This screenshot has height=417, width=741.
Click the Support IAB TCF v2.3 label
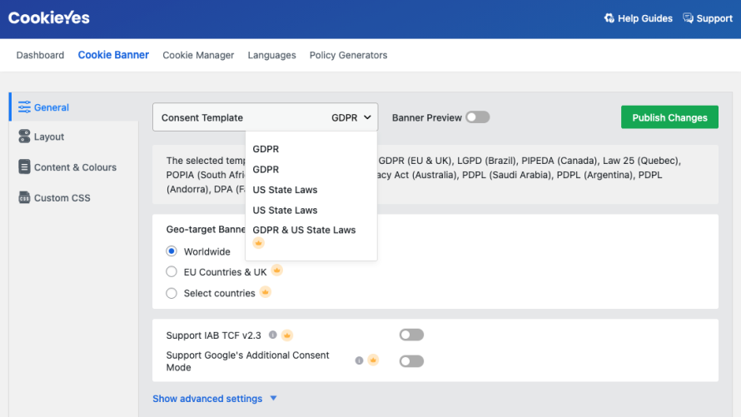click(214, 335)
